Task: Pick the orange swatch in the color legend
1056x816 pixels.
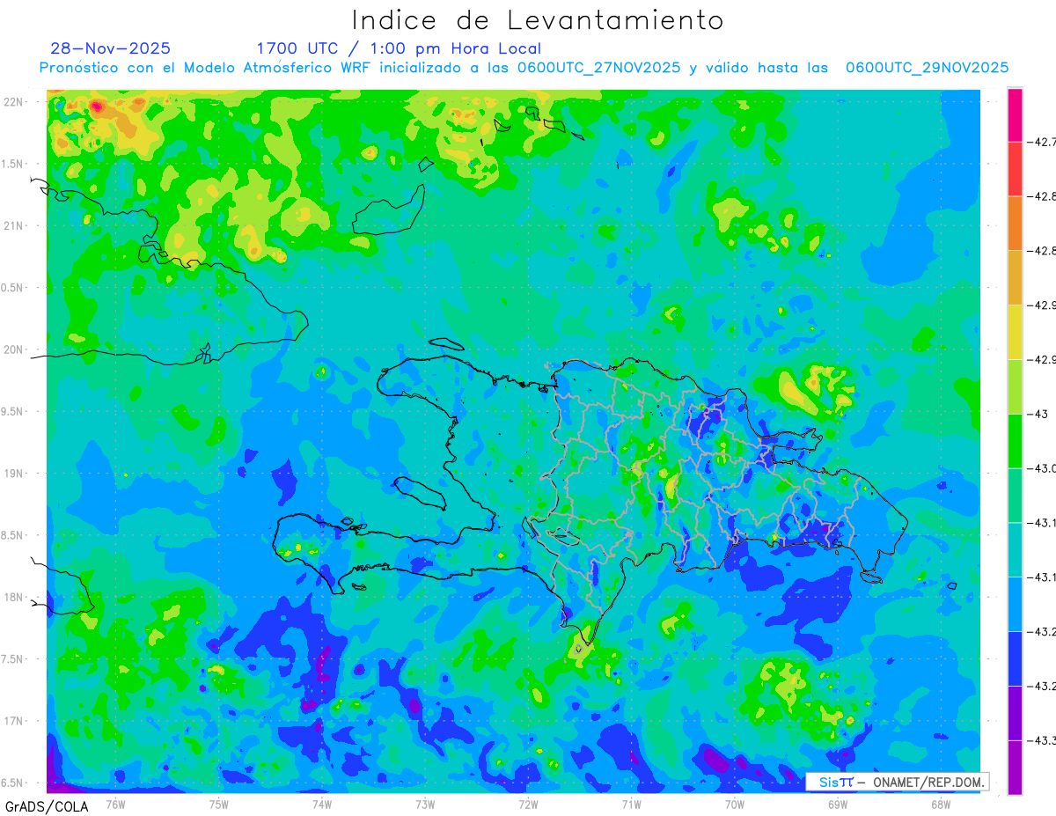Action: pyautogui.click(x=1015, y=224)
